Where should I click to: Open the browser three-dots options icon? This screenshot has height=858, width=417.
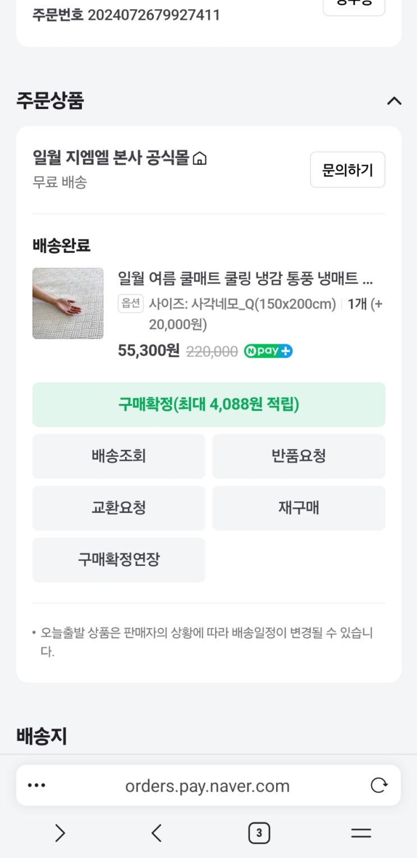click(37, 786)
